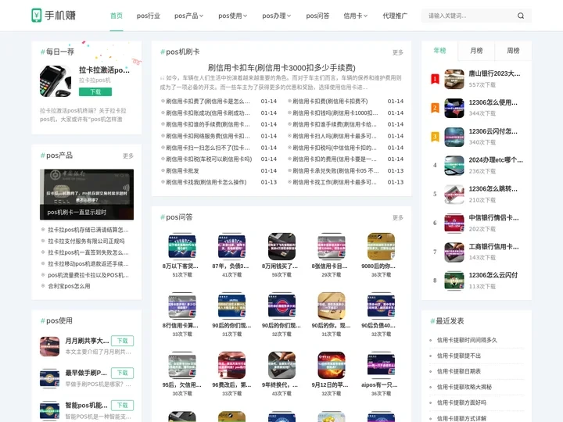The width and height of the screenshot is (563, 422).
Task: Click the 8张信用卡目 app icon
Action: point(332,246)
